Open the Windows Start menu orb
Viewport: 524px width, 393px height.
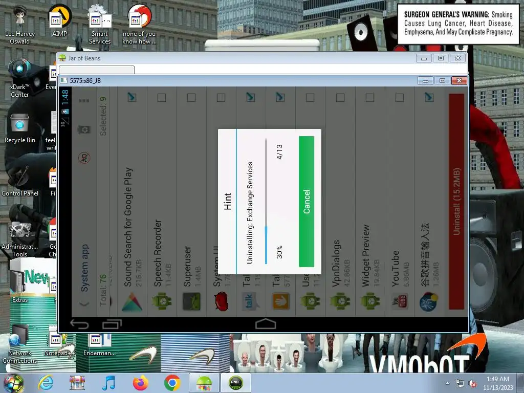click(13, 383)
